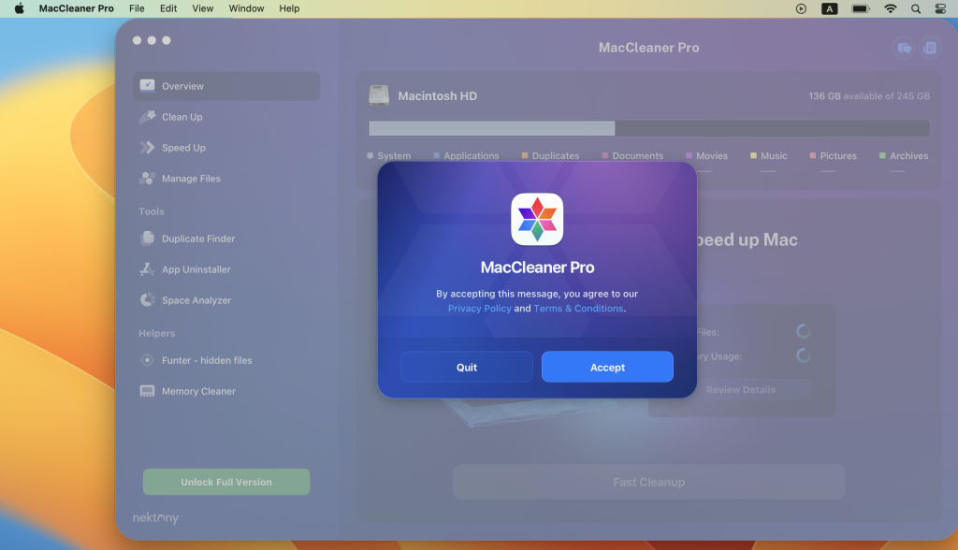Click the Memory Cleaner chip icon
The height and width of the screenshot is (550, 958).
point(147,391)
